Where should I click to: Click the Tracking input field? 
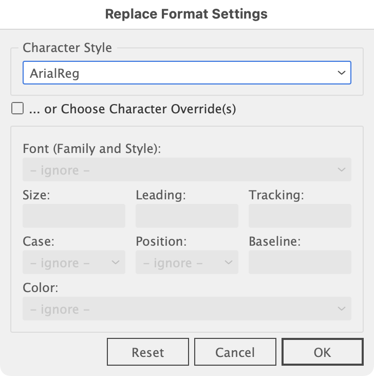[300, 216]
